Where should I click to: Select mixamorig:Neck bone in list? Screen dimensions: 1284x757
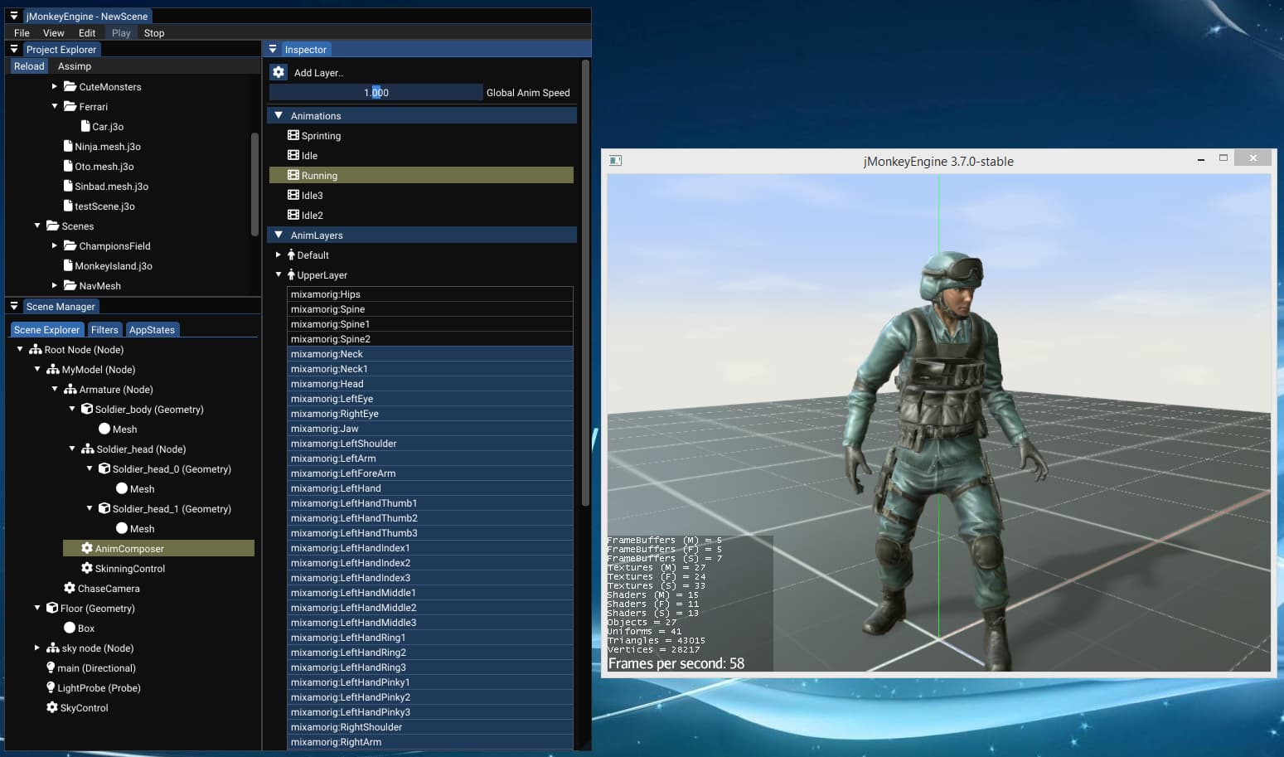(430, 353)
